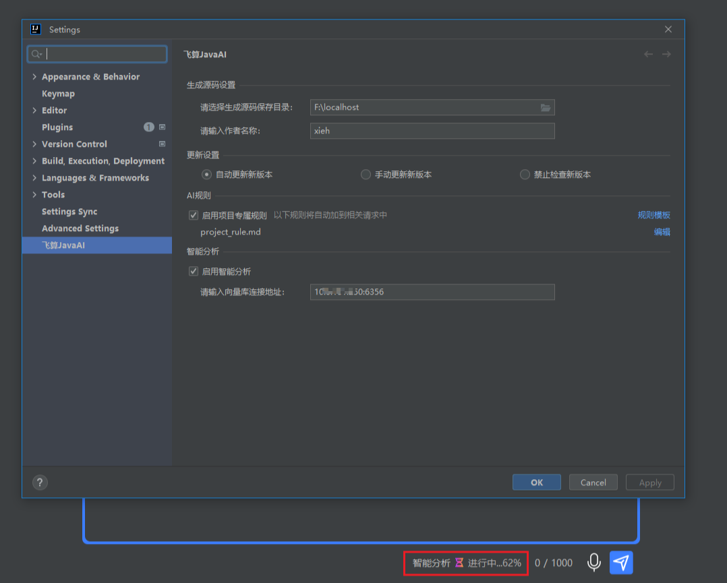Click the folder browse icon for source directory
The width and height of the screenshot is (727, 583).
[547, 107]
